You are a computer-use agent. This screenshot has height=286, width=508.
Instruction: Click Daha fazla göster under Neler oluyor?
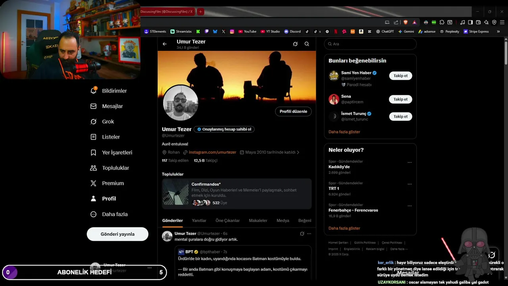[344, 228]
